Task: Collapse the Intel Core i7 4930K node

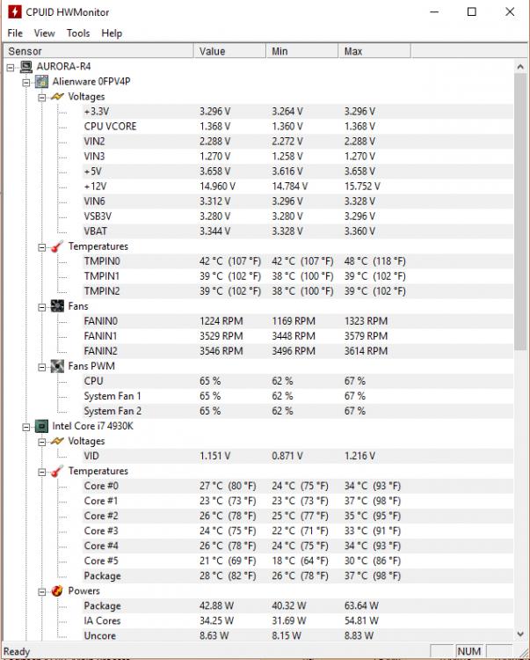Action: (25, 426)
